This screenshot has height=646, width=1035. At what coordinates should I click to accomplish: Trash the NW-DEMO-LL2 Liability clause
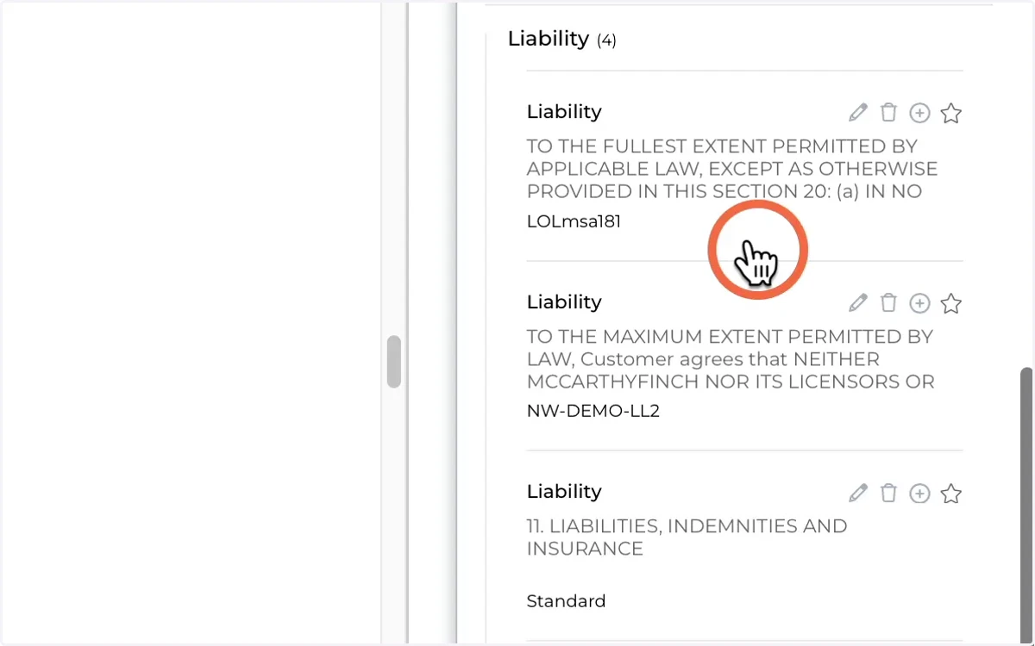click(888, 303)
